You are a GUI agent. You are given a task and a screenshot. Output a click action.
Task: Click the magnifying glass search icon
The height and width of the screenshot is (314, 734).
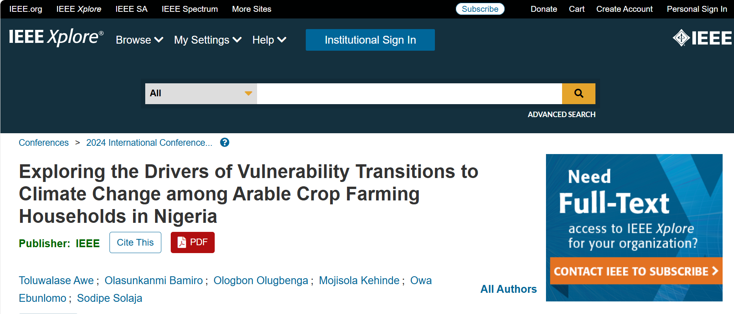[579, 94]
